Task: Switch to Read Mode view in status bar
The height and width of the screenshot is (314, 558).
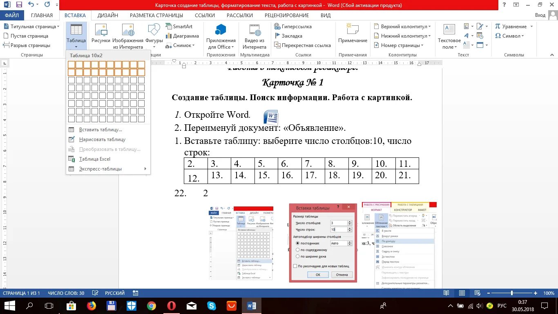Action: point(446,293)
